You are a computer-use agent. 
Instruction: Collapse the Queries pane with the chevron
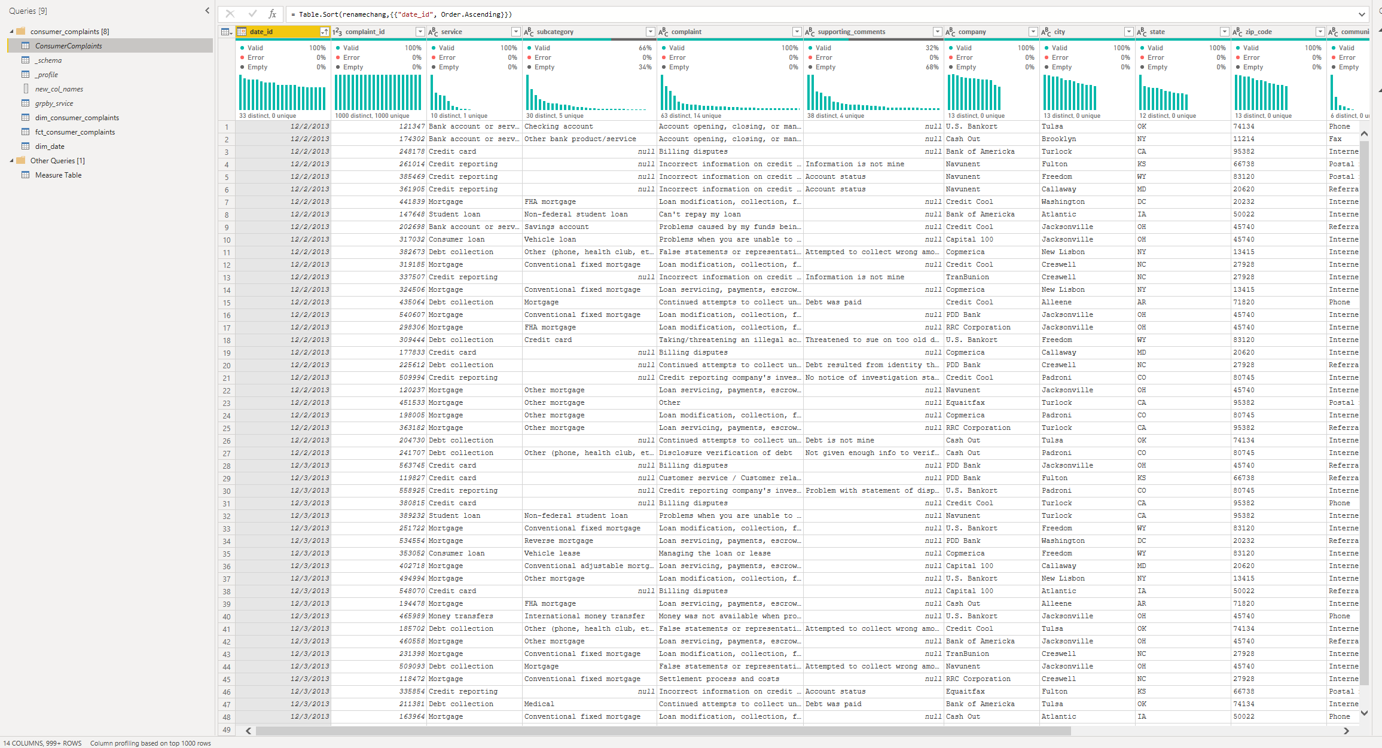click(207, 11)
